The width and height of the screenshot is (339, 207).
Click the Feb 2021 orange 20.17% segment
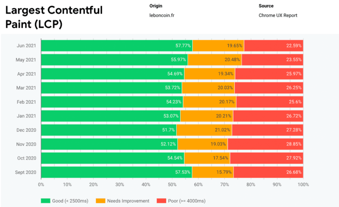pyautogui.click(x=210, y=102)
